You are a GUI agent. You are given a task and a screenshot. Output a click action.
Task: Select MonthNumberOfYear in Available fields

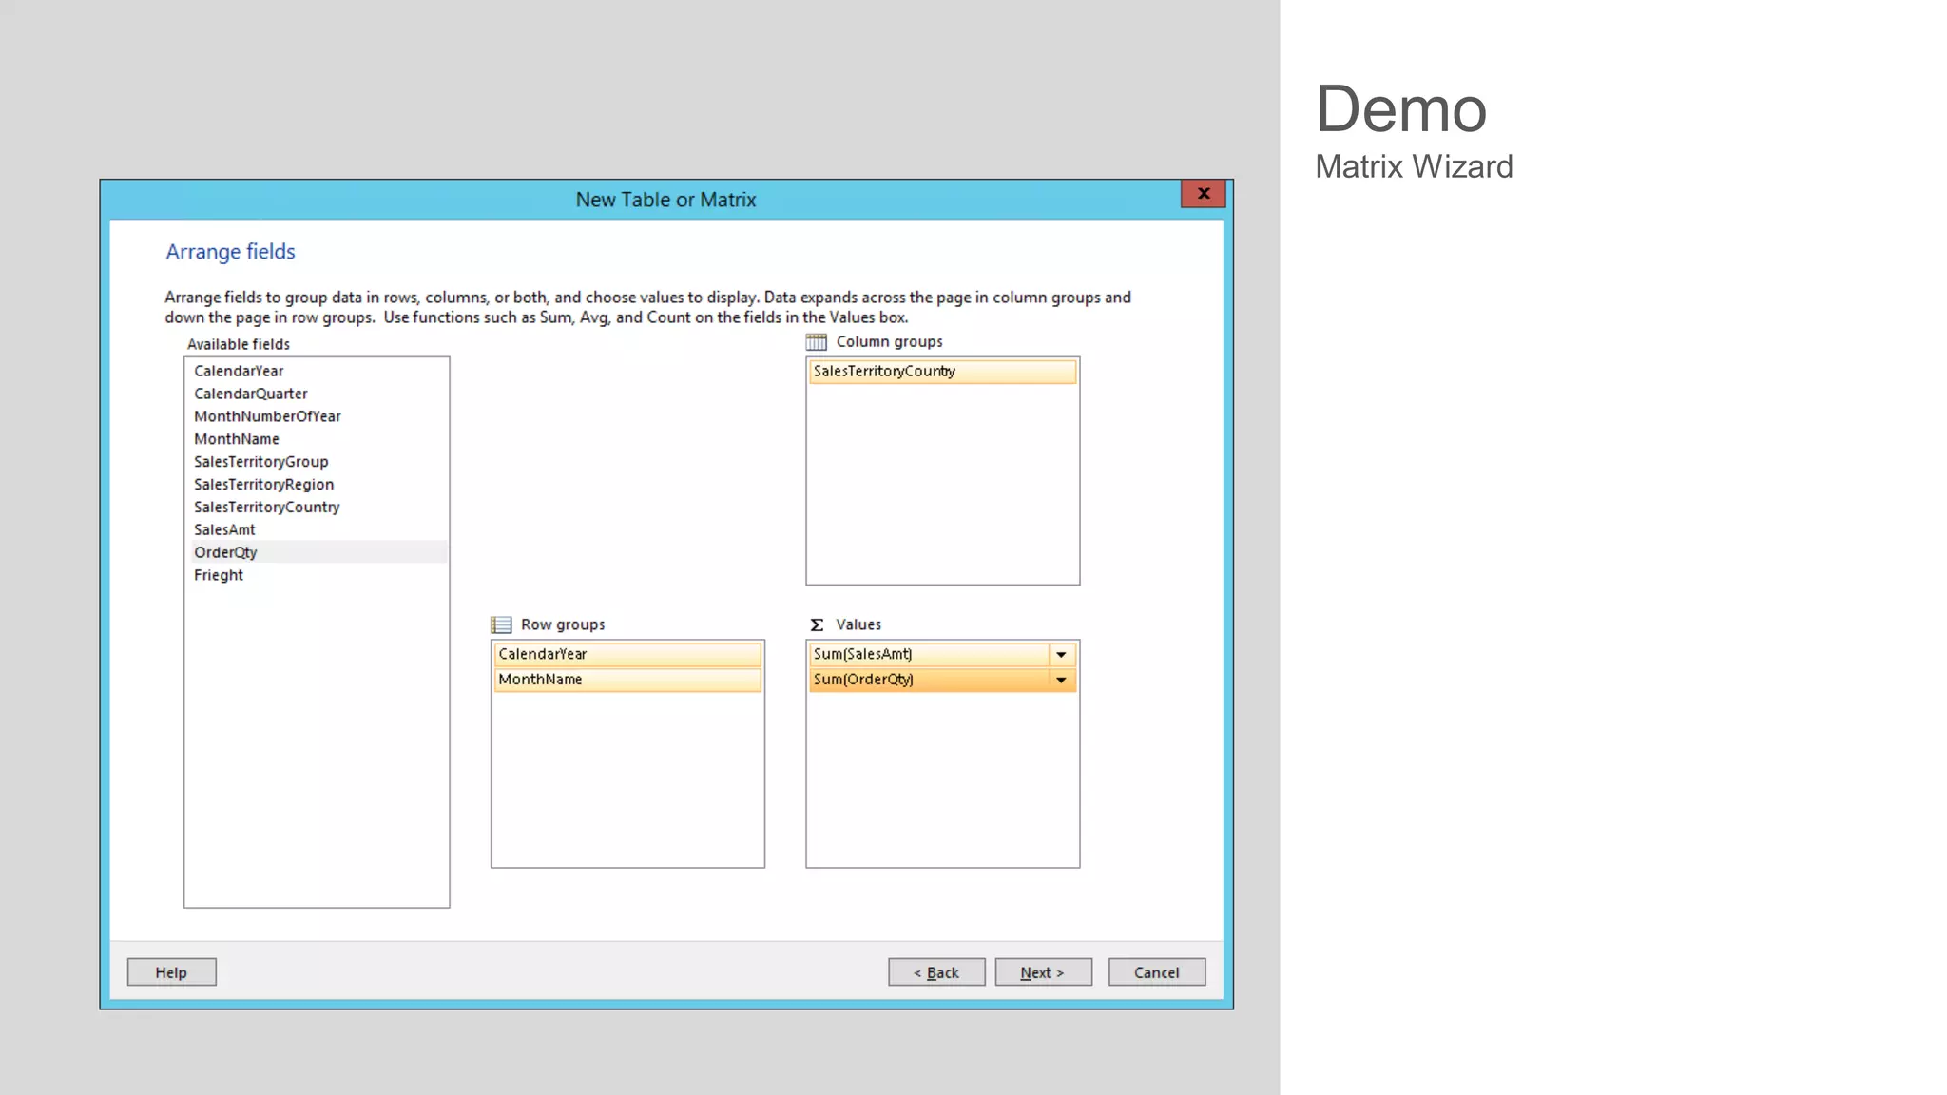(317, 416)
